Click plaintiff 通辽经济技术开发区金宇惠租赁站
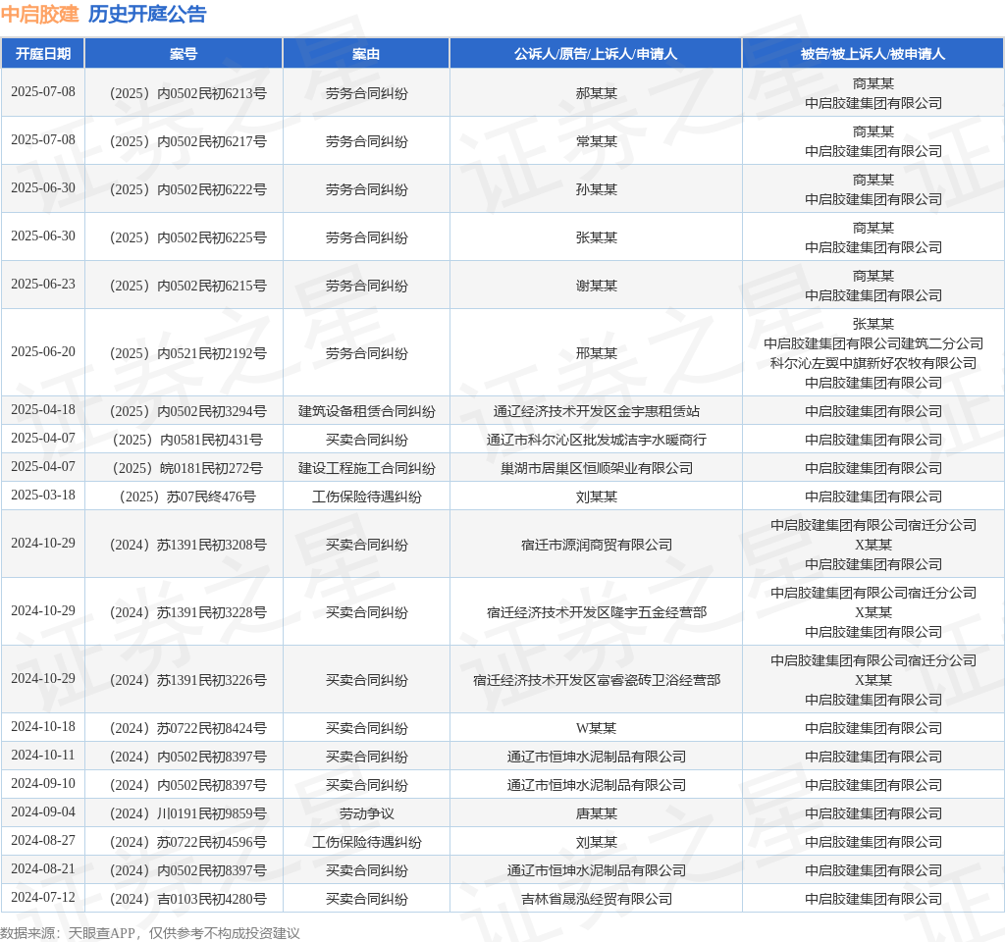 596,411
